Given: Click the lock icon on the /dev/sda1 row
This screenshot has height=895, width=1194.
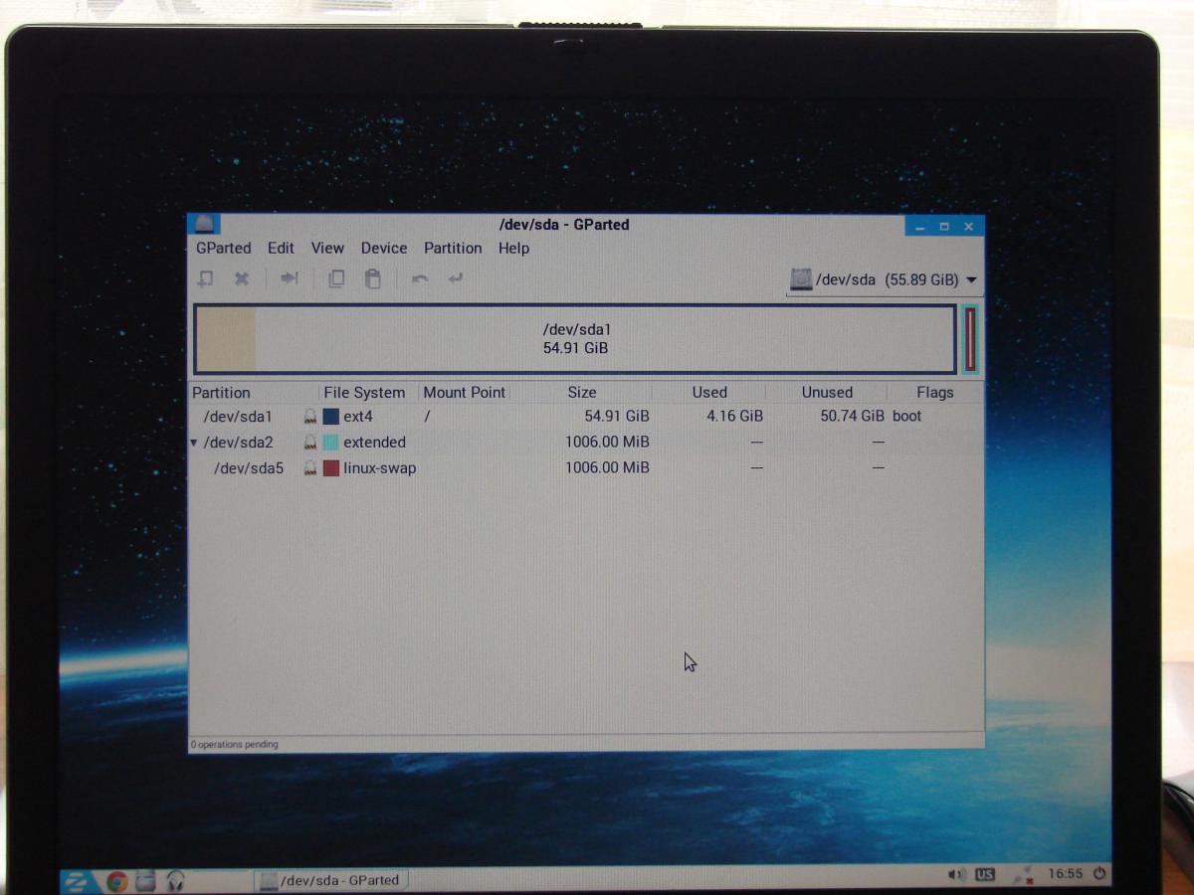Looking at the screenshot, I should pyautogui.click(x=310, y=417).
